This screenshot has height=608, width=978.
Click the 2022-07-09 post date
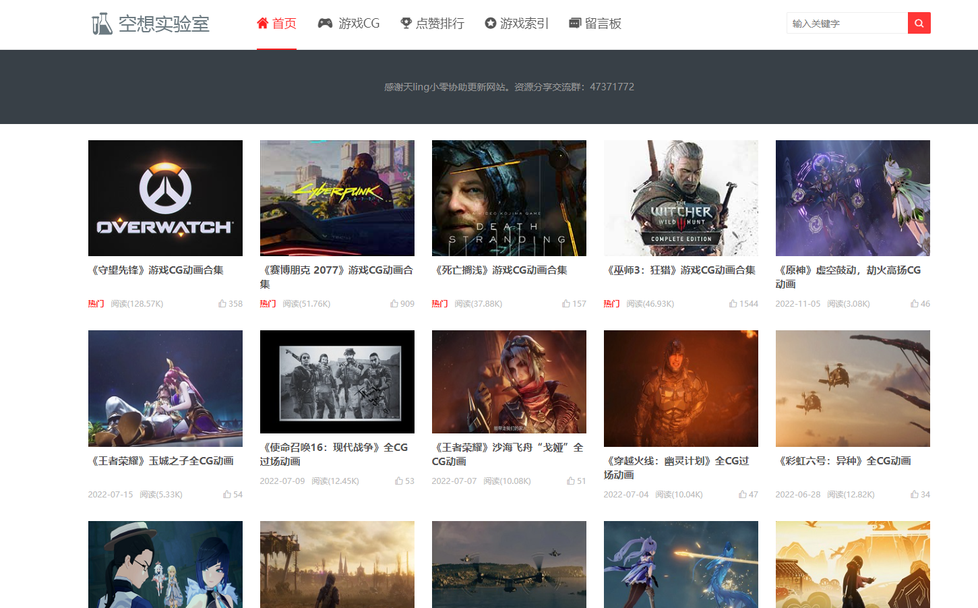[282, 481]
